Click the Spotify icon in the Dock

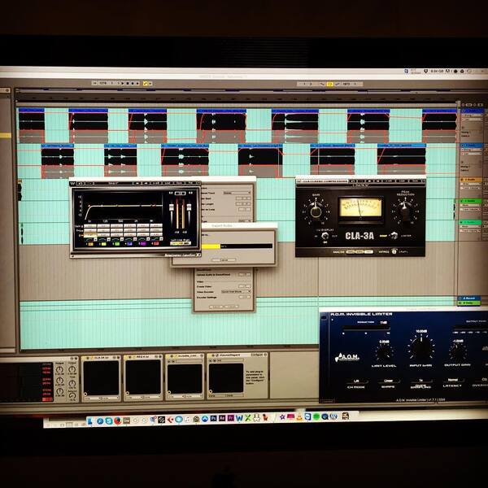coord(316,416)
